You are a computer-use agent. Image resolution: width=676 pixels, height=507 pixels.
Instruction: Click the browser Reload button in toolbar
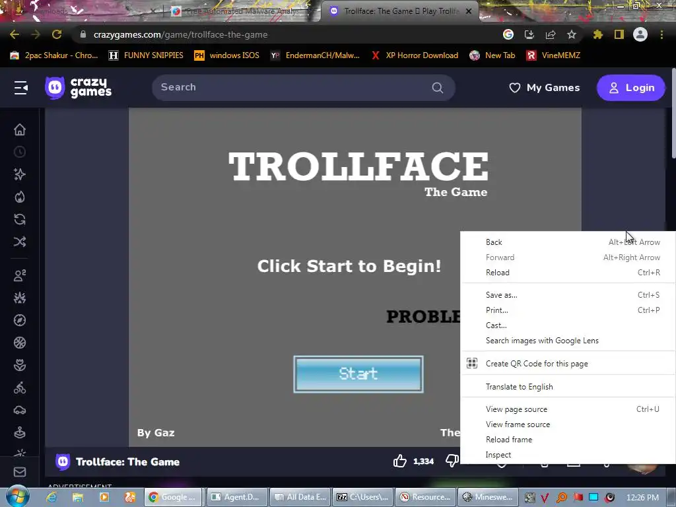click(57, 34)
